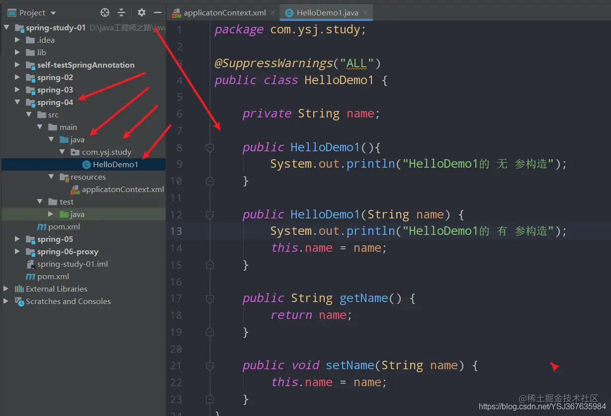Screen dimensions: 611x416
Task: Click "return name;" statement
Action: pyautogui.click(x=311, y=315)
